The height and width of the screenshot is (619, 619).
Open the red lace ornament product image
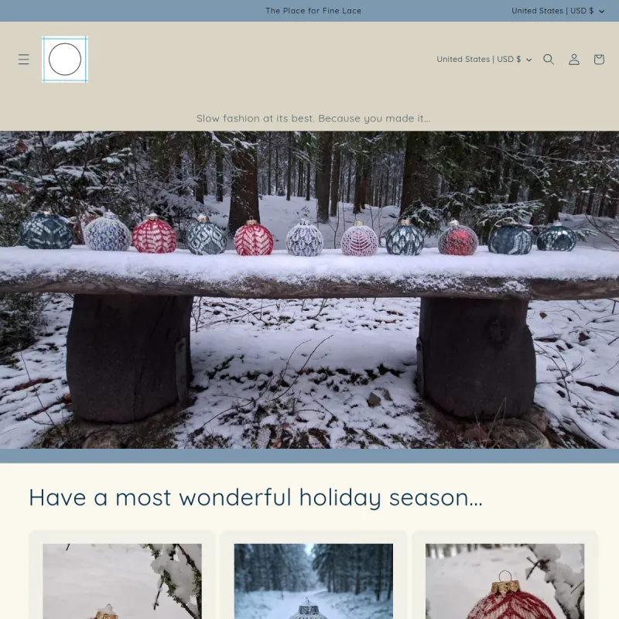[505, 581]
